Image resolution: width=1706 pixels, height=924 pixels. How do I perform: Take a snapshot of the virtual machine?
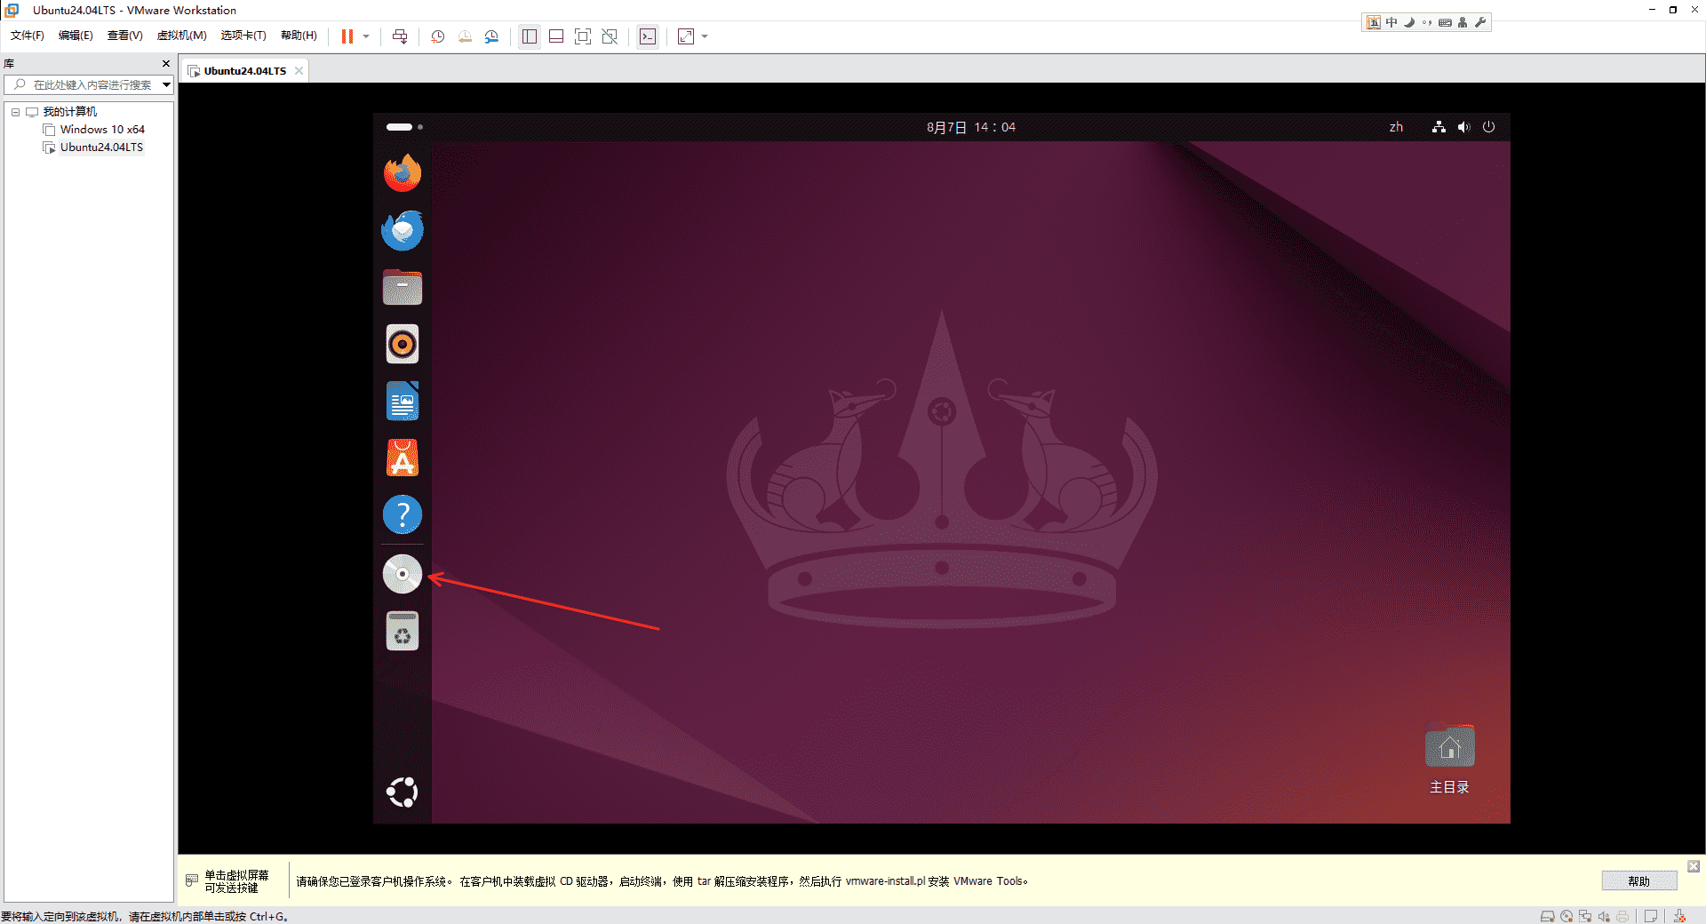coord(438,36)
